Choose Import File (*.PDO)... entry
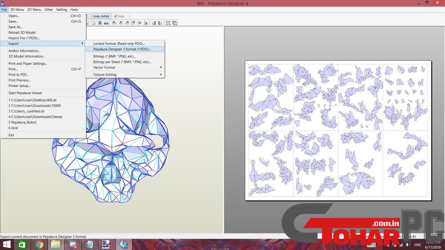This screenshot has width=445, height=250. (x=43, y=38)
